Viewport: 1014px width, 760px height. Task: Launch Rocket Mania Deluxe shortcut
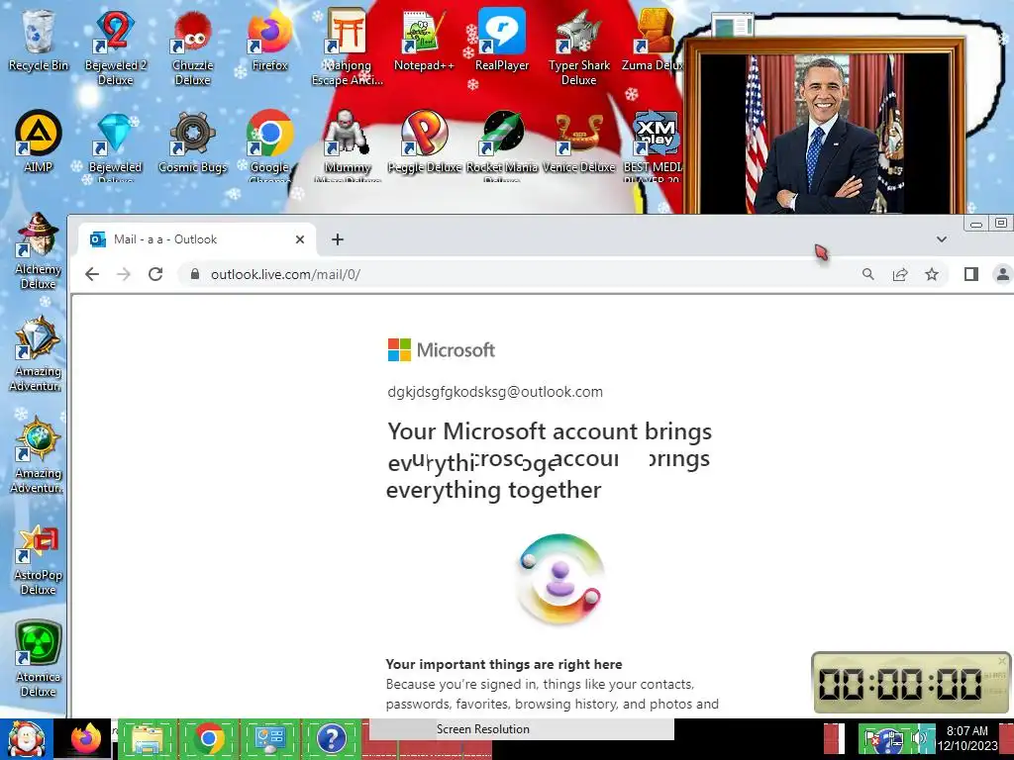click(502, 145)
